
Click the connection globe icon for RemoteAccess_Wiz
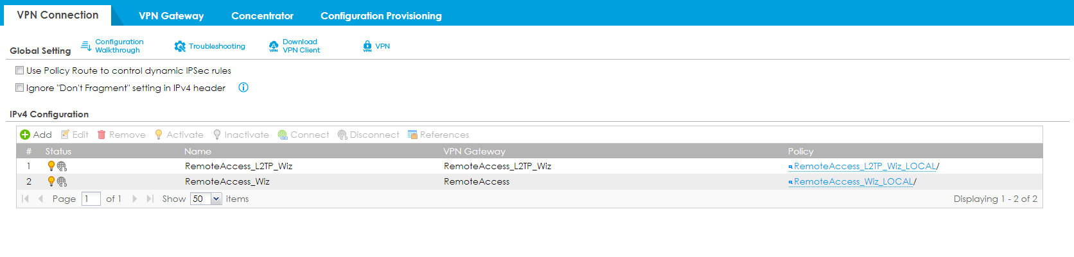(x=62, y=182)
